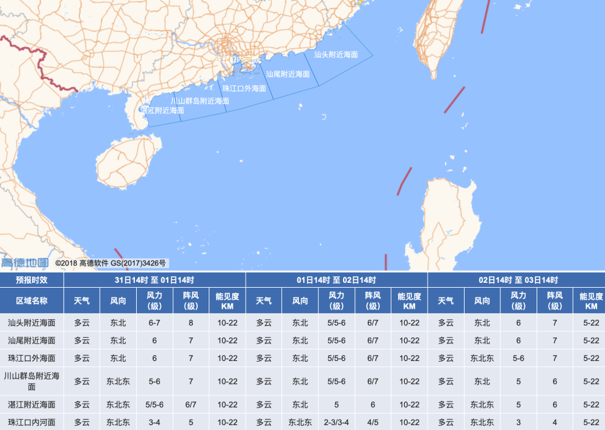Select the 汕尾附近海面 table row name
605x430 pixels.
[31, 340]
